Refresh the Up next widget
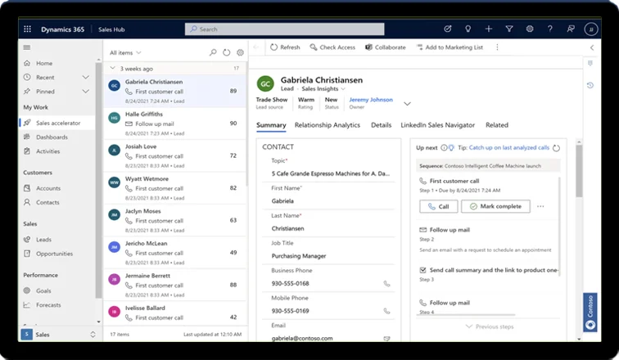Viewport: 619px width, 360px height. pos(556,148)
